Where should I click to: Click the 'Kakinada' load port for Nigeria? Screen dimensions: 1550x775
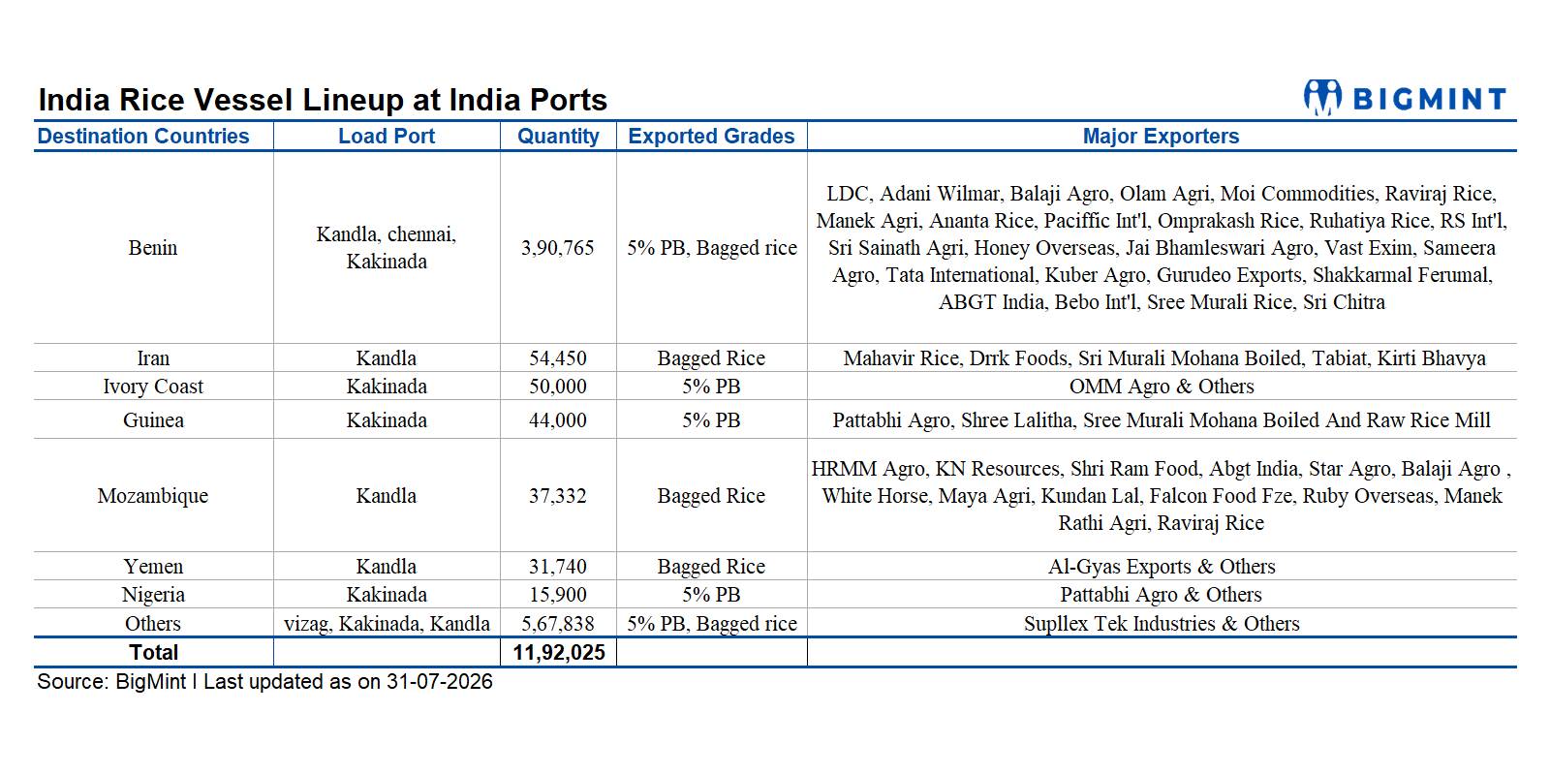(387, 595)
